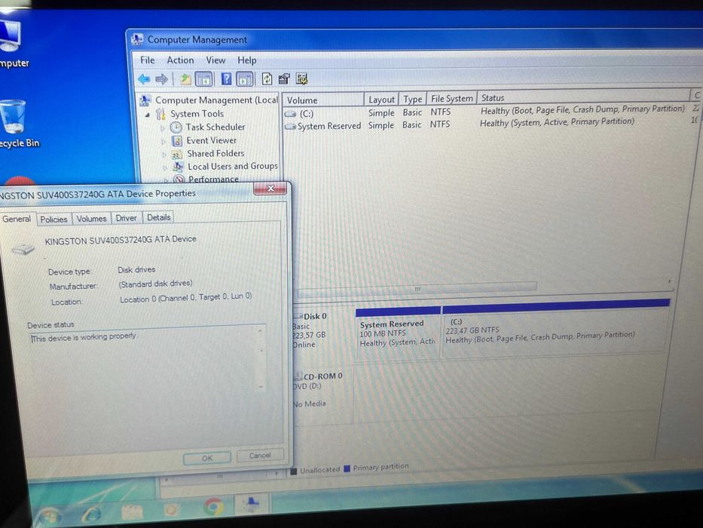This screenshot has height=528, width=703.
Task: Open the Computer desktop icon
Action: 11,43
